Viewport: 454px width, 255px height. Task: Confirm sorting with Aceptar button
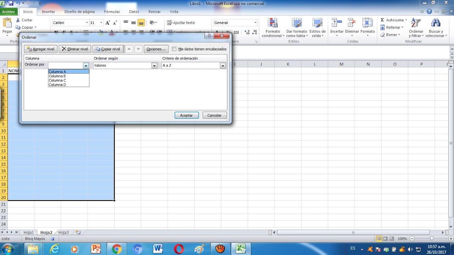click(x=187, y=115)
